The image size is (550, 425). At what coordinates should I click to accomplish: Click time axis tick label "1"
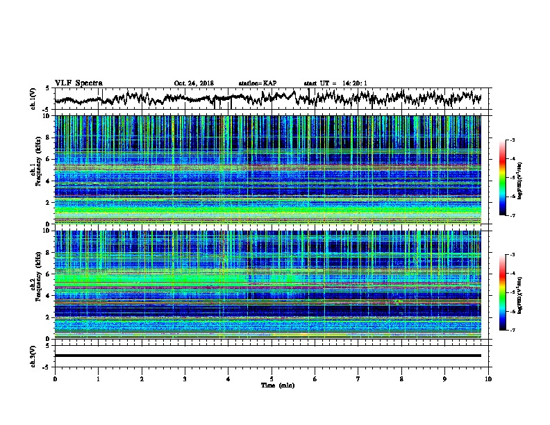point(98,378)
